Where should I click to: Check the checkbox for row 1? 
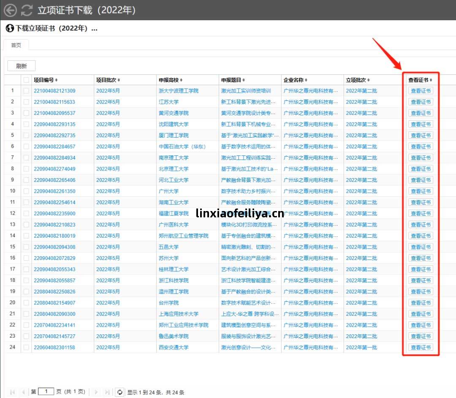click(27, 91)
